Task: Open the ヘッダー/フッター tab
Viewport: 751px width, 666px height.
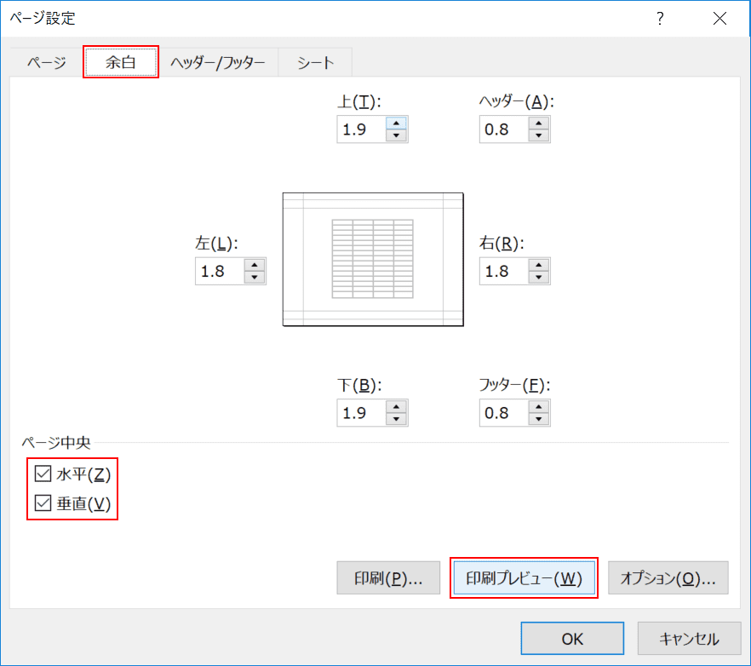Action: pos(217,62)
